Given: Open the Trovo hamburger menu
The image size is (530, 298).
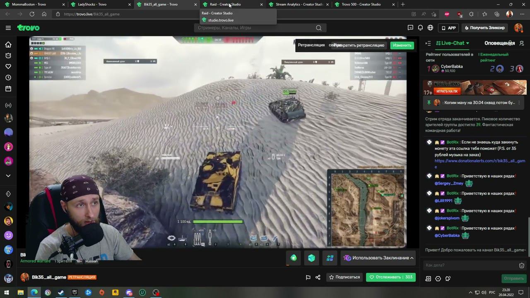Looking at the screenshot, I should click(8, 28).
